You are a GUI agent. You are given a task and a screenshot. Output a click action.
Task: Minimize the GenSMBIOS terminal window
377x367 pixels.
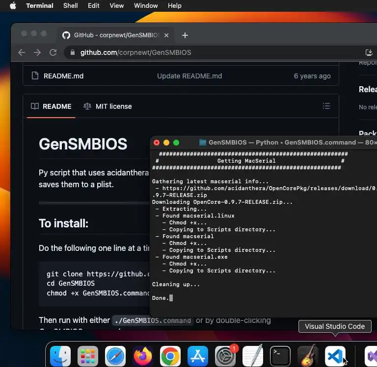166,143
